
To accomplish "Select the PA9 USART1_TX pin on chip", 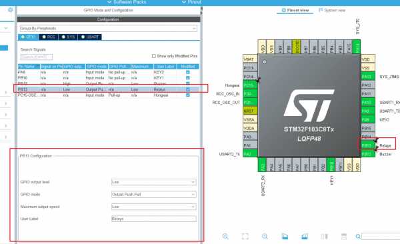I will click(368, 111).
